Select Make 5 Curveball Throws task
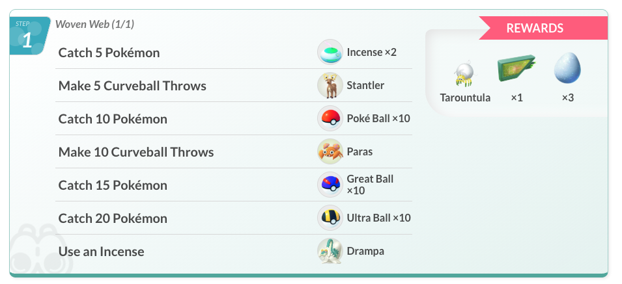The width and height of the screenshot is (622, 284). (x=132, y=86)
